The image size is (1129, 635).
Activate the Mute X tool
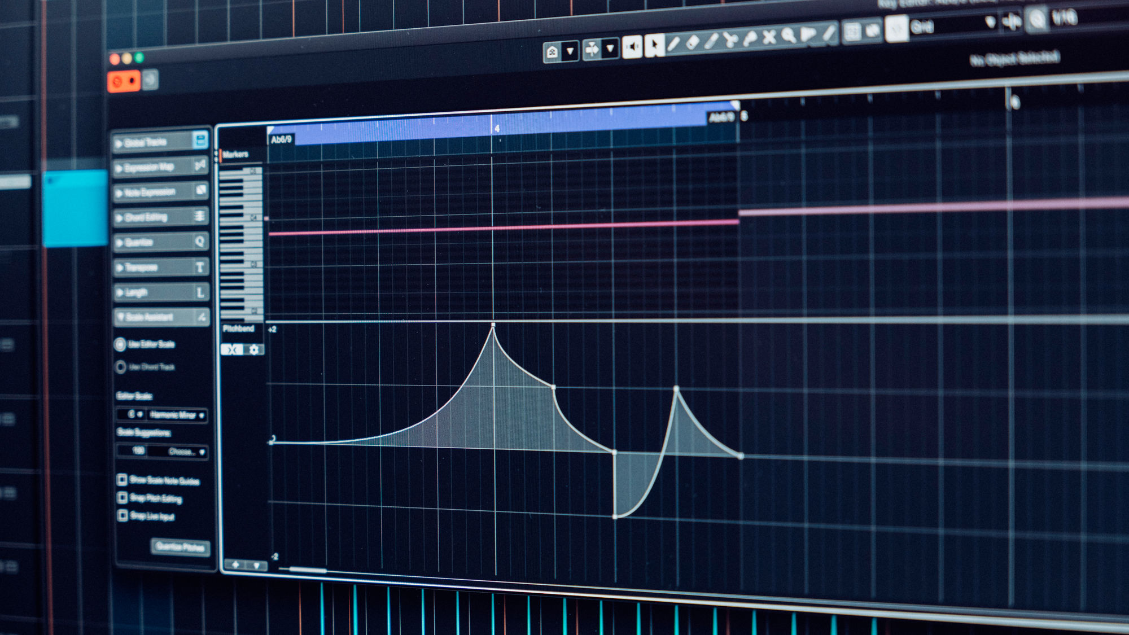[x=769, y=38]
